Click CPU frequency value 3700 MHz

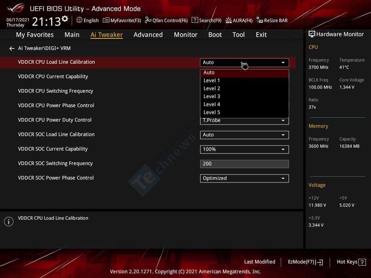318,67
